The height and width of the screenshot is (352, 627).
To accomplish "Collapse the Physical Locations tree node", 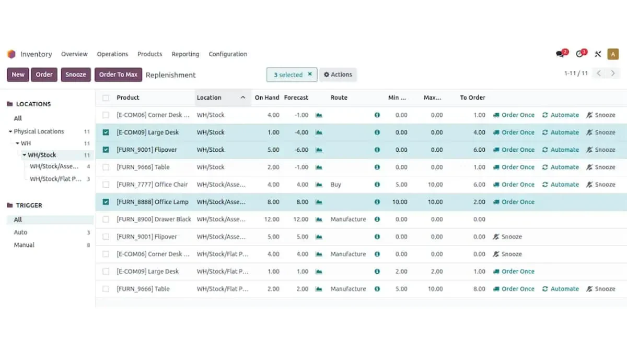I will click(10, 131).
